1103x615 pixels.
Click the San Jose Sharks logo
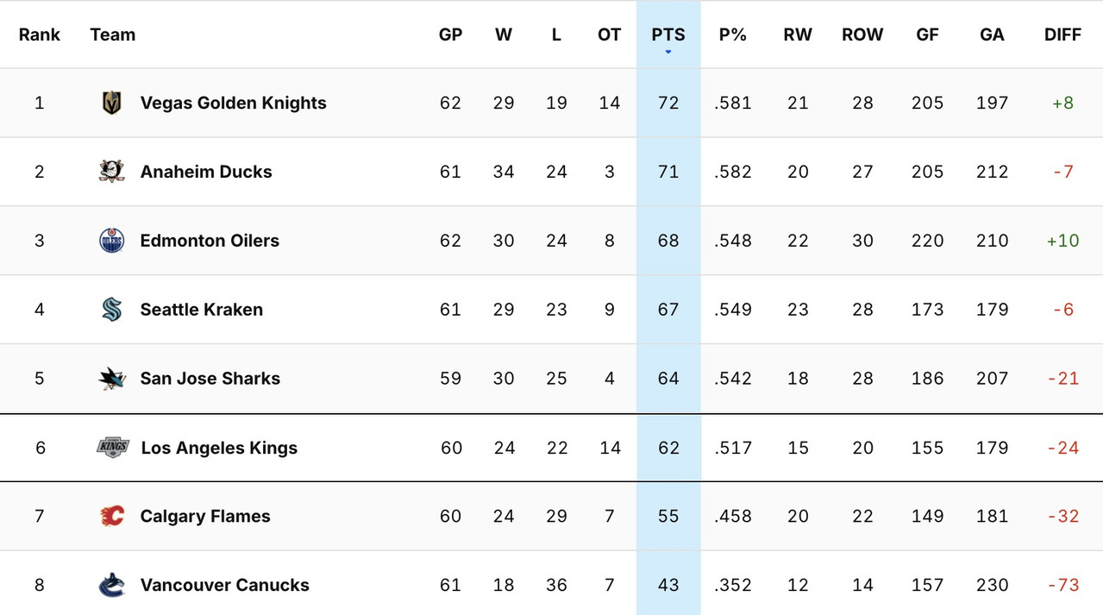click(112, 378)
